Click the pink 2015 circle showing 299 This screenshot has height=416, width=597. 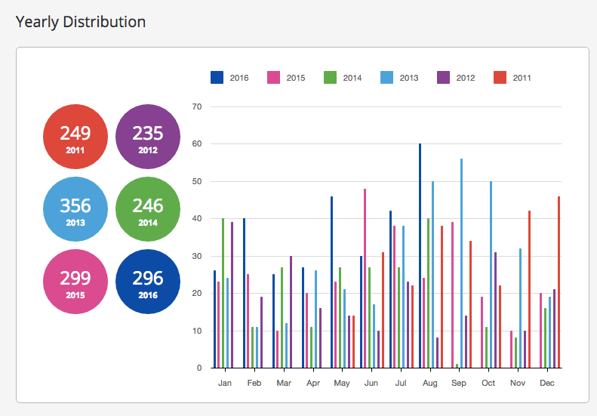pyautogui.click(x=75, y=281)
